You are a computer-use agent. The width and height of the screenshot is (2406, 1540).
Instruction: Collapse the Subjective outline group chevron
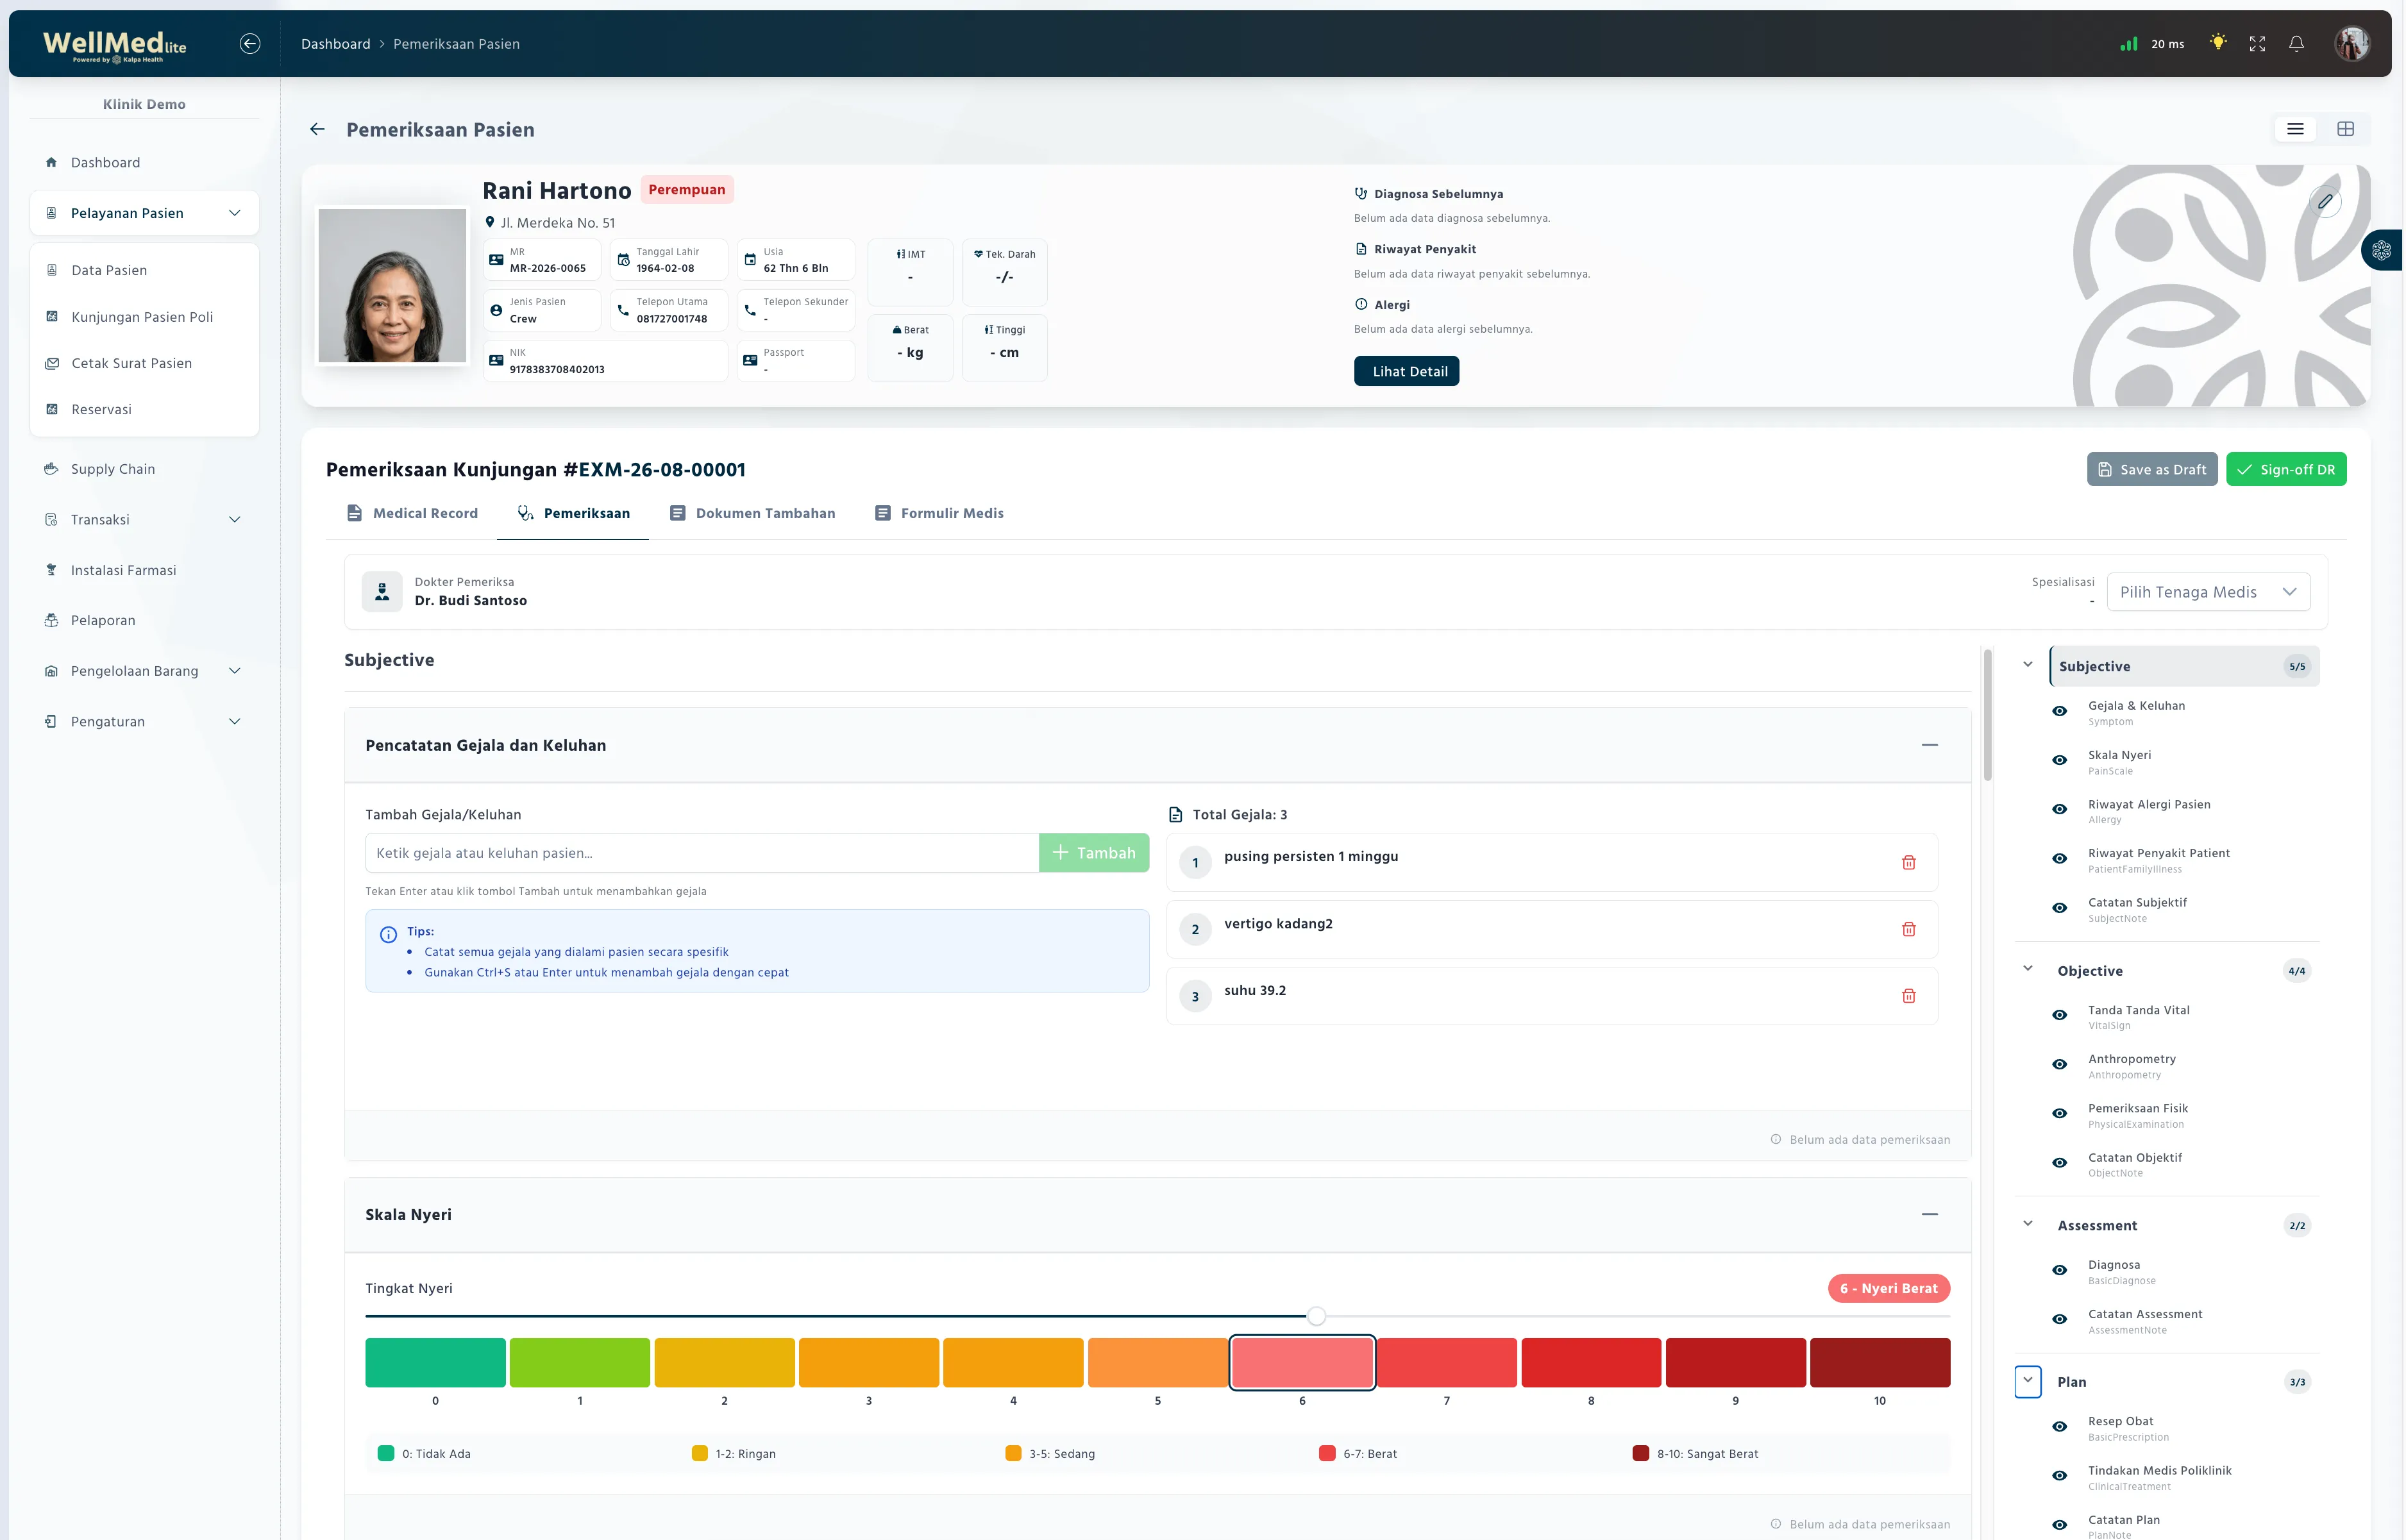(2027, 664)
